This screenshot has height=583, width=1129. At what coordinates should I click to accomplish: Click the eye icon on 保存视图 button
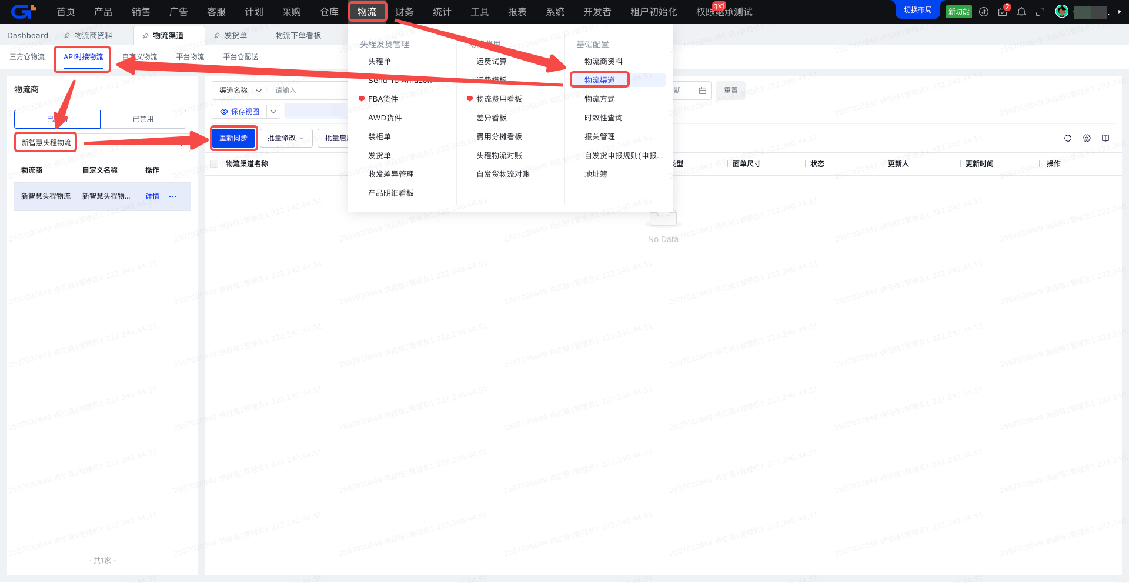(224, 112)
